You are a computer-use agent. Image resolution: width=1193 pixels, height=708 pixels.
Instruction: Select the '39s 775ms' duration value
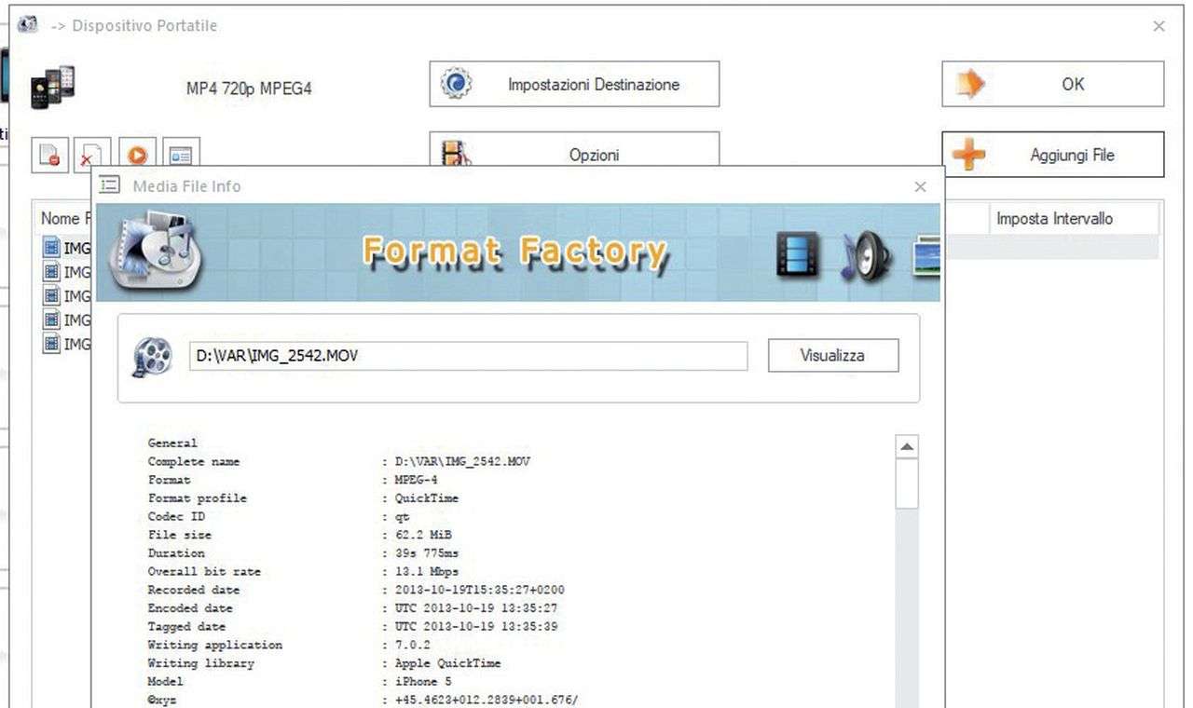click(x=428, y=553)
